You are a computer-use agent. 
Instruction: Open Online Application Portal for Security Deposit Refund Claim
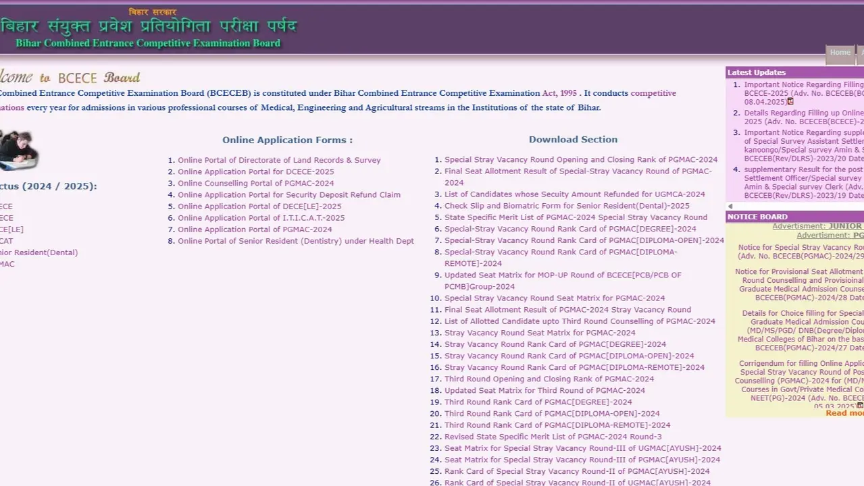288,194
